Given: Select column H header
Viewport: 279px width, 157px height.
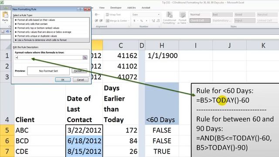Looking at the screenshot, I should [162, 45].
